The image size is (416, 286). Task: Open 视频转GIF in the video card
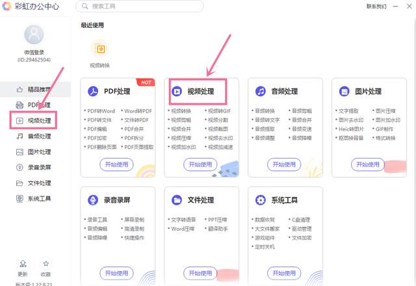[220, 111]
